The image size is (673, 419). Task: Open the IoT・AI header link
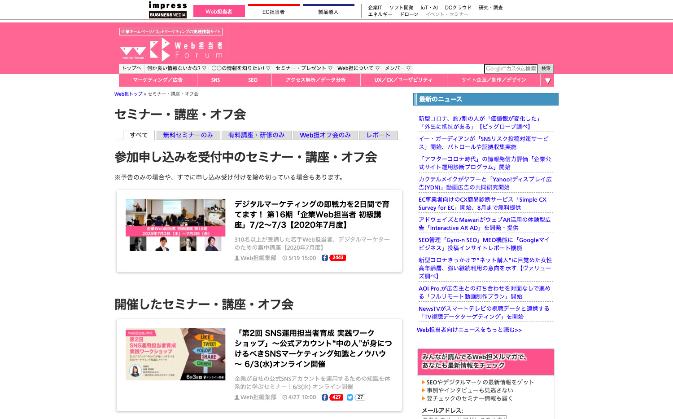pyautogui.click(x=429, y=8)
